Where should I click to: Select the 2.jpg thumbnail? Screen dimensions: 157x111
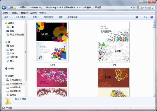(x=113, y=42)
